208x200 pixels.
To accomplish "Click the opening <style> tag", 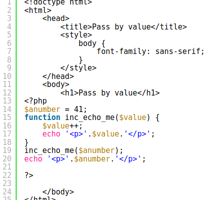I will [76, 35].
